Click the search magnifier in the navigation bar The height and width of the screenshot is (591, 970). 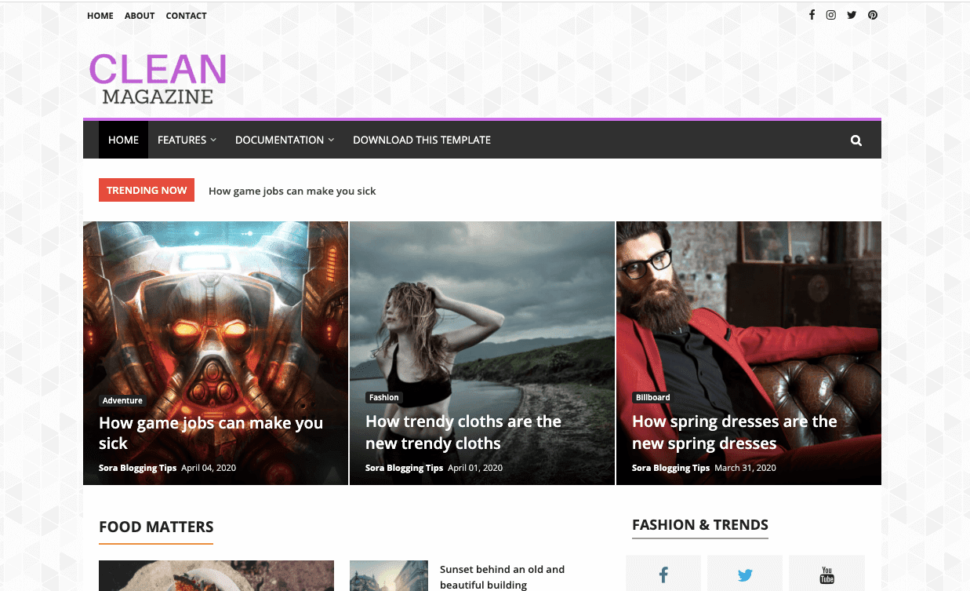[856, 140]
